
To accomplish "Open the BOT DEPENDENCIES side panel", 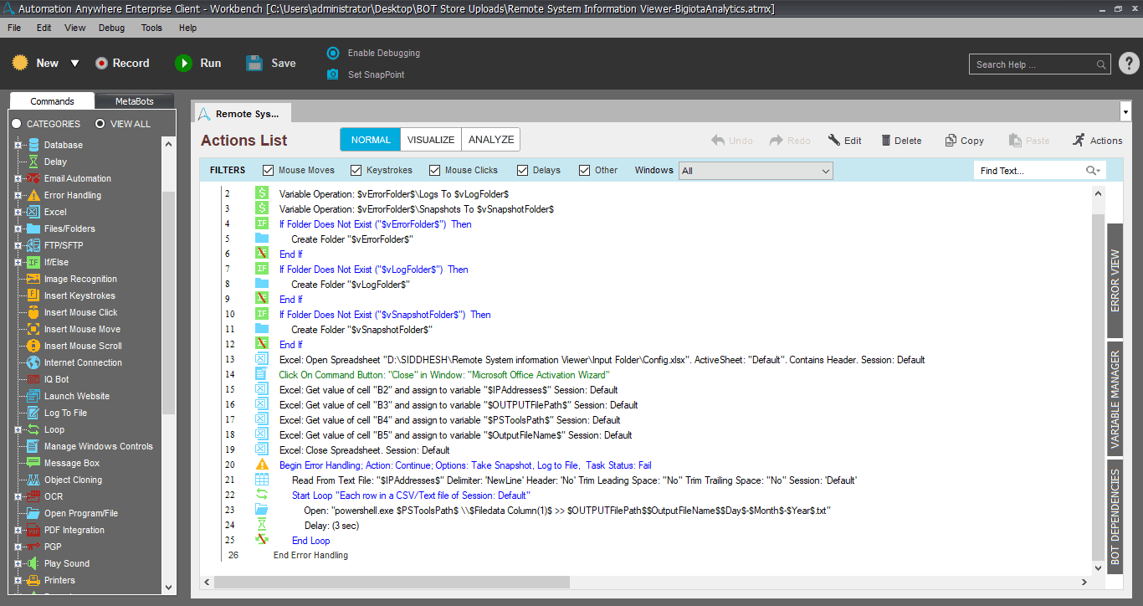I will pos(1115,516).
